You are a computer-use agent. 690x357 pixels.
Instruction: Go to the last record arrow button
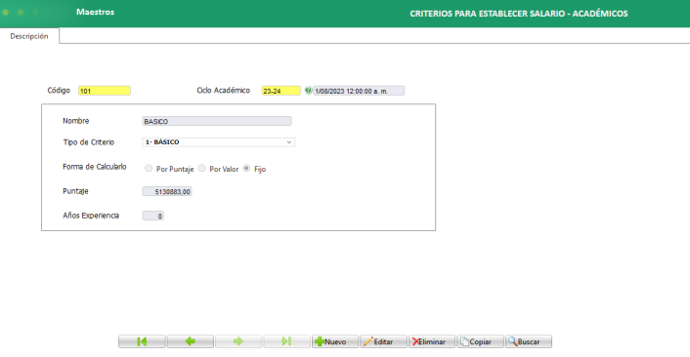click(x=286, y=341)
